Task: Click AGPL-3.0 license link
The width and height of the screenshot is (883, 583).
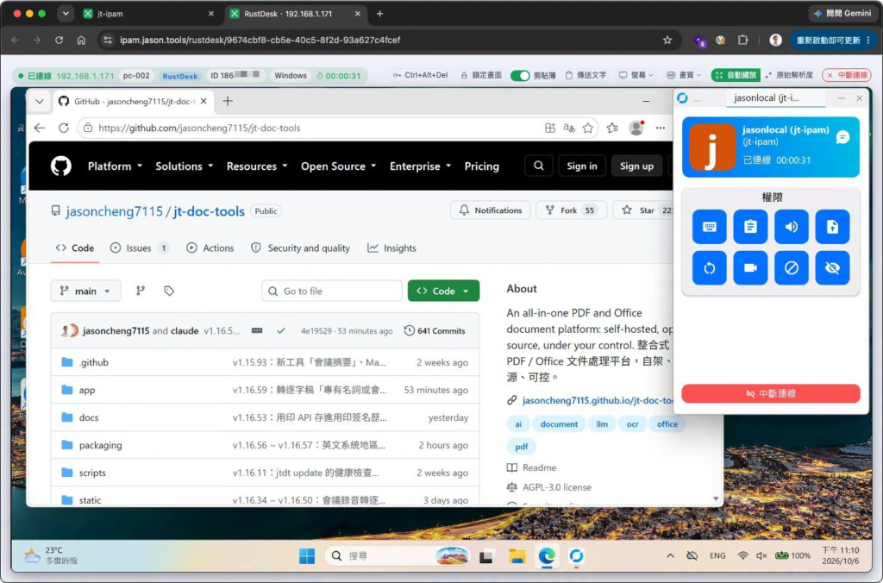Action: pyautogui.click(x=556, y=486)
